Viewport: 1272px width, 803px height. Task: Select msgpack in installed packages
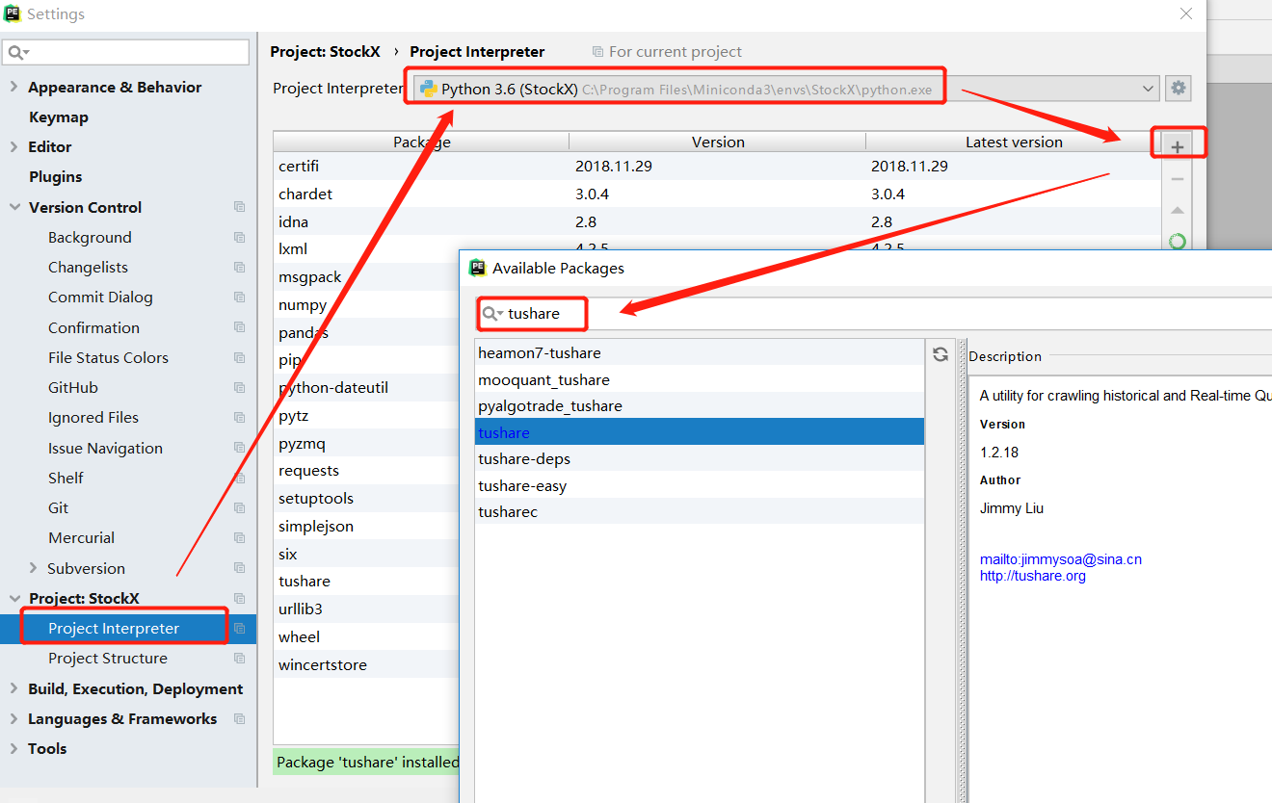[x=366, y=276]
